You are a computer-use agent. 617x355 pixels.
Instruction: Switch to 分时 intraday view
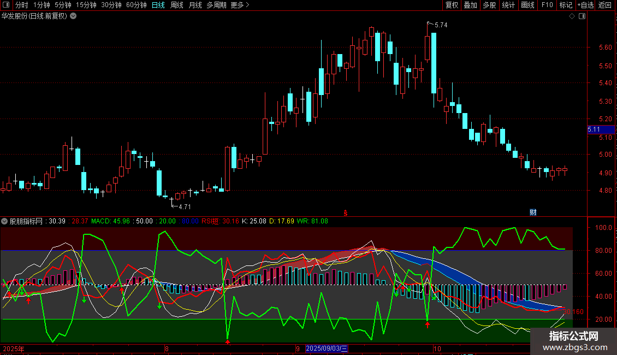22,5
